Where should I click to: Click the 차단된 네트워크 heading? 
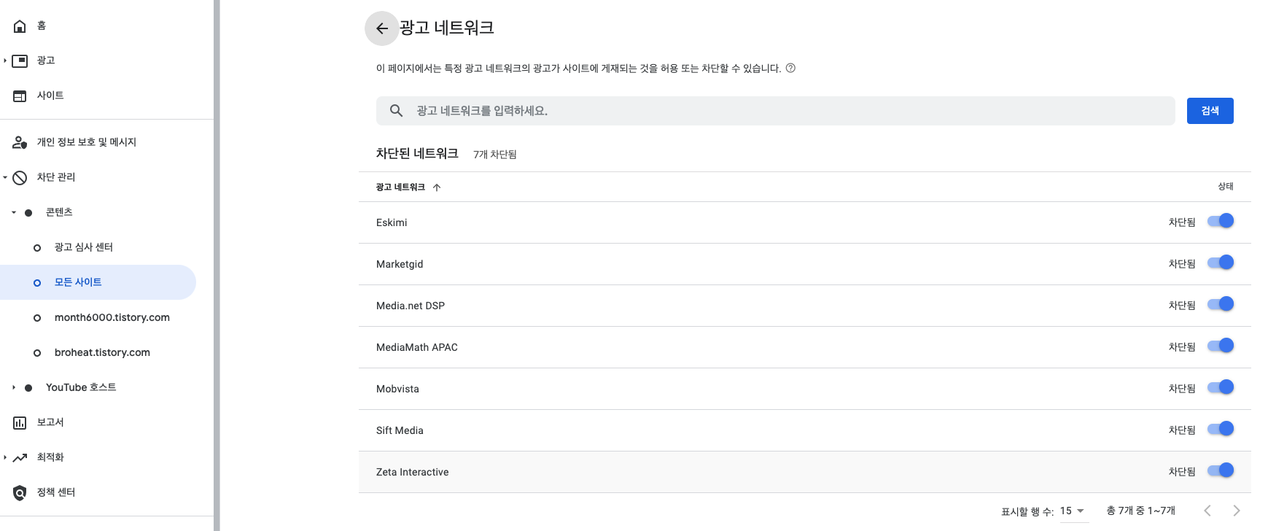(x=417, y=153)
